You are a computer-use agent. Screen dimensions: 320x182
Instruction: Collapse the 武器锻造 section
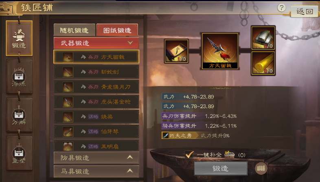(96, 43)
